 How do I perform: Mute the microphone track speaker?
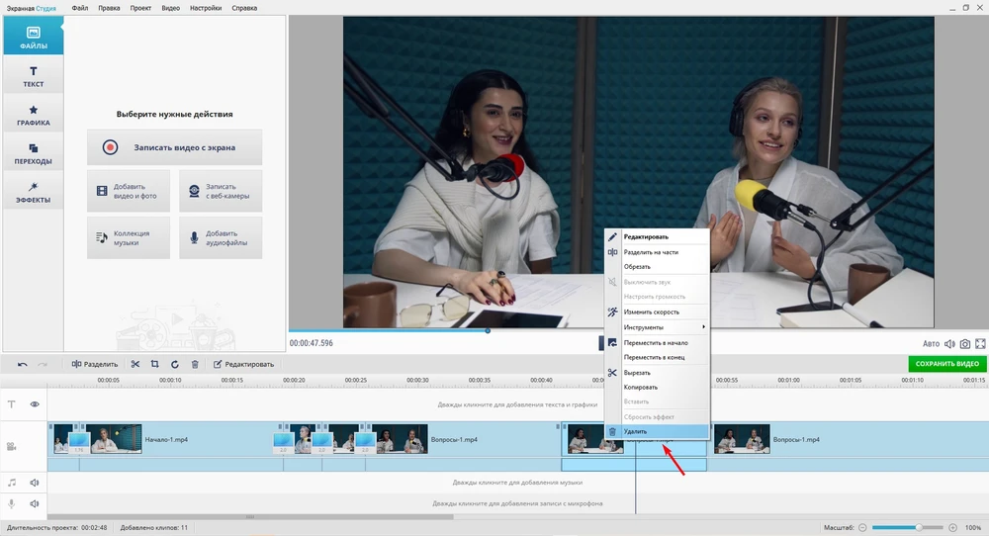[x=35, y=503]
